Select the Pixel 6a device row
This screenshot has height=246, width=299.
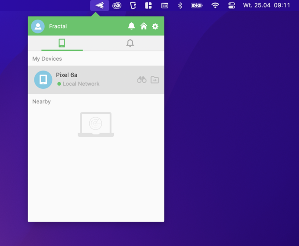[x=96, y=80]
